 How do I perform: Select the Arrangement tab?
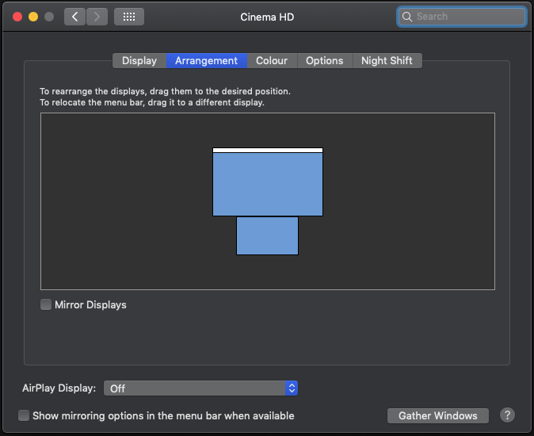point(206,61)
